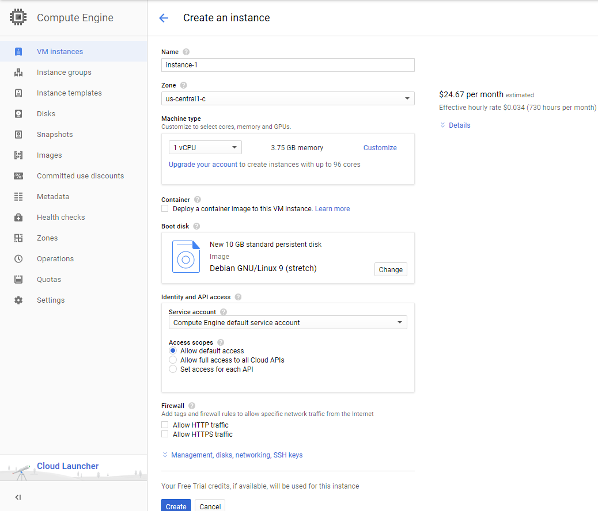Click the Compute Engine chip icon

[x=18, y=17]
